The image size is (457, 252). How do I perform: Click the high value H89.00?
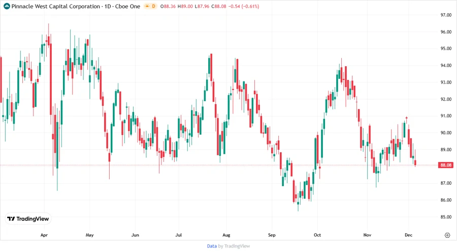pos(185,6)
